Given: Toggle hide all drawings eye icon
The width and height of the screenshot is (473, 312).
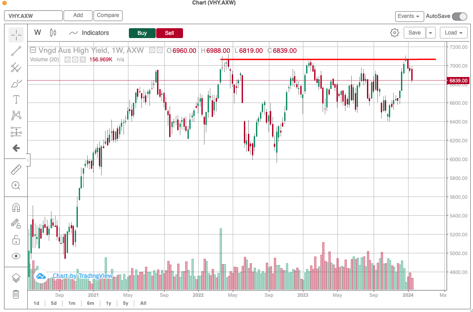Looking at the screenshot, I should (x=16, y=256).
